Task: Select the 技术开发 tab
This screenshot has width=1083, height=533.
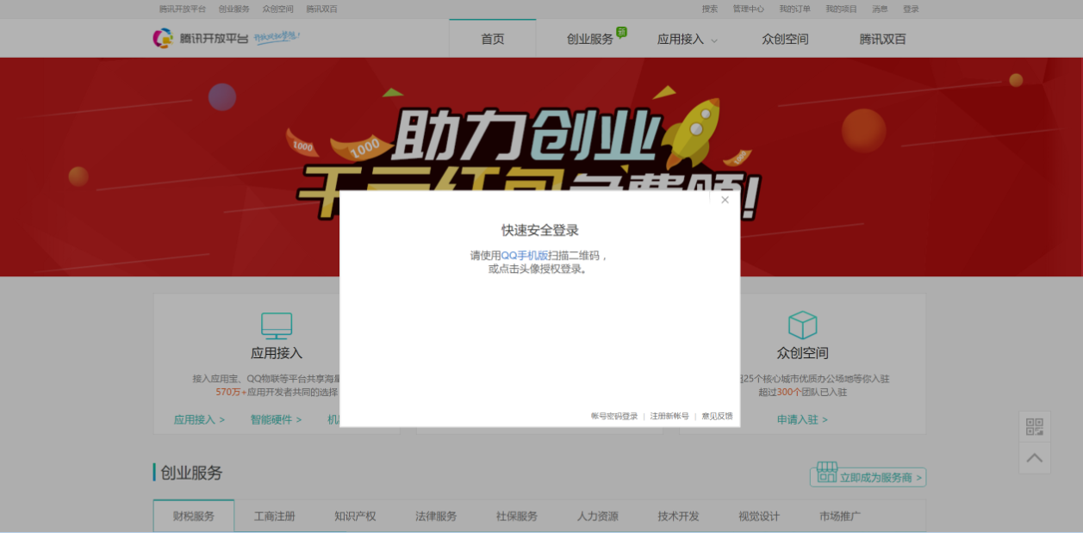Action: point(678,516)
